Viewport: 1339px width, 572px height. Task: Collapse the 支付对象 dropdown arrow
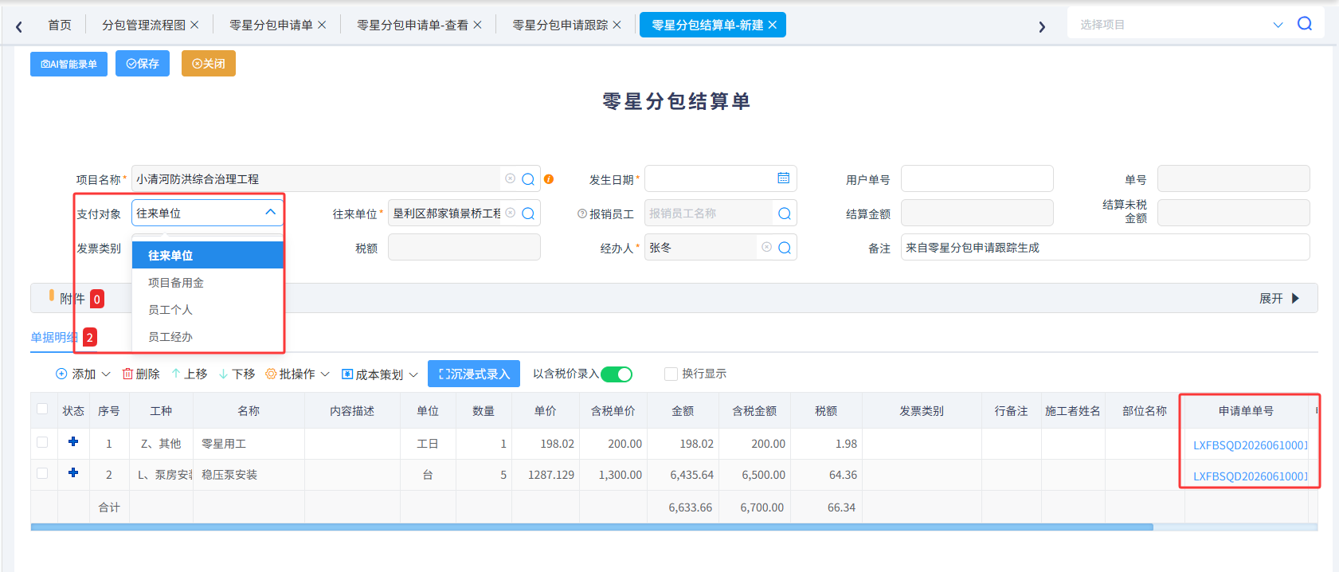(270, 212)
